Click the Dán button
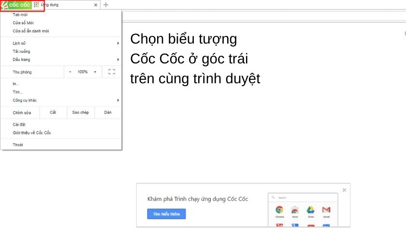 pyautogui.click(x=108, y=112)
